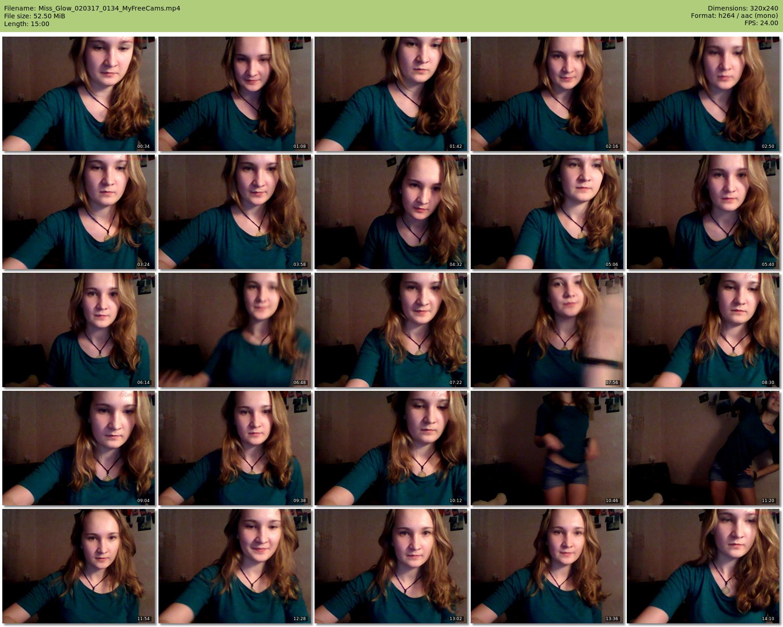Select the thumbnail timestamped 00:34

click(79, 94)
